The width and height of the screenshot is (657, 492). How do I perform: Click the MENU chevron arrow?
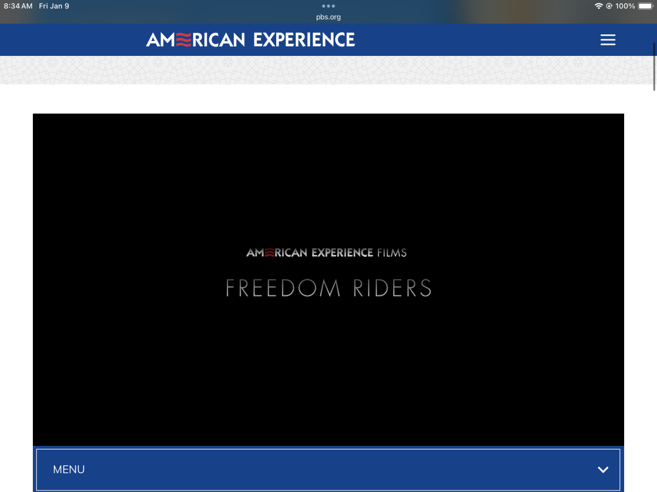[x=603, y=469]
